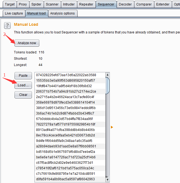
Task: Switch to the Extender tab
Action: click(x=163, y=4)
